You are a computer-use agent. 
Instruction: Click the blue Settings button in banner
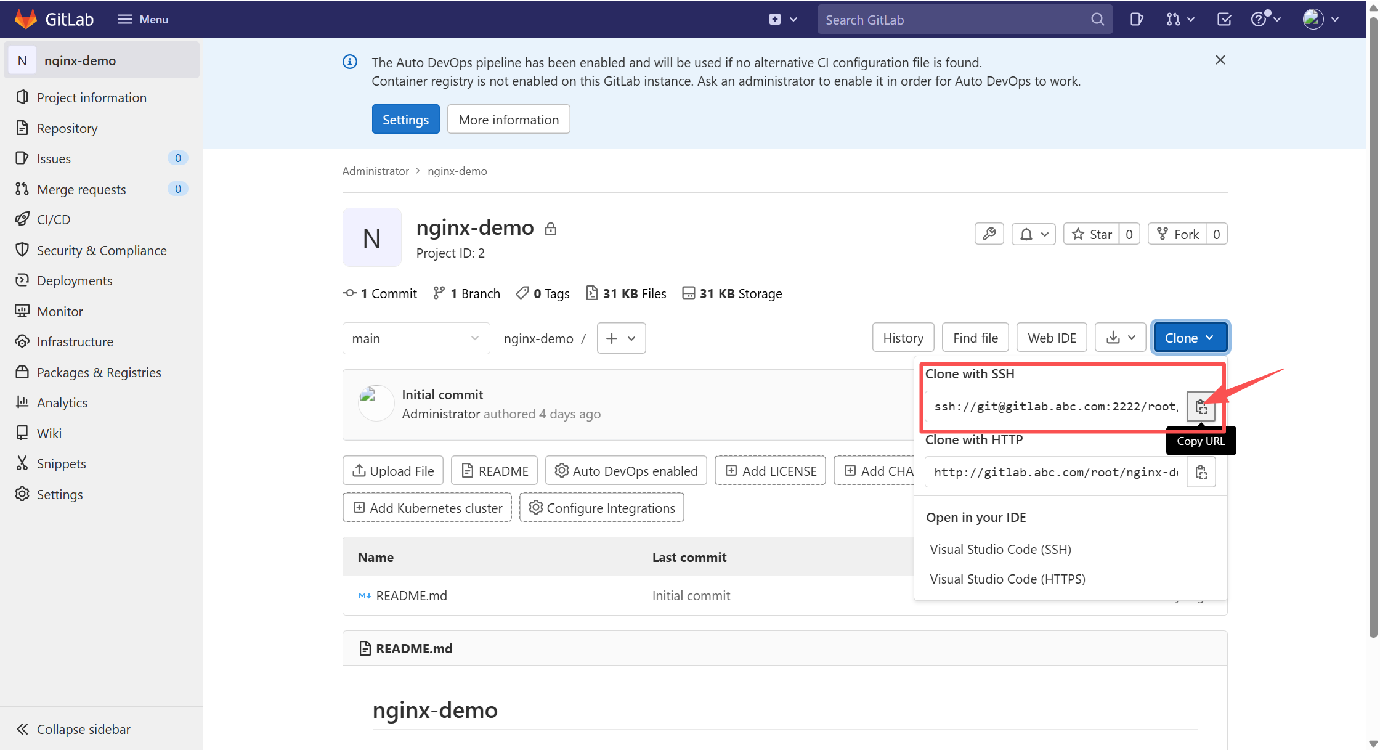[405, 119]
